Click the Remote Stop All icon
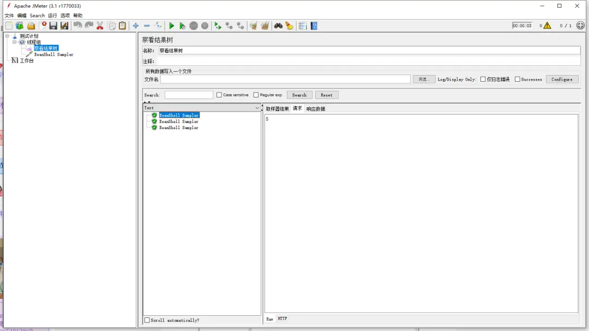The image size is (589, 331). pyautogui.click(x=229, y=26)
